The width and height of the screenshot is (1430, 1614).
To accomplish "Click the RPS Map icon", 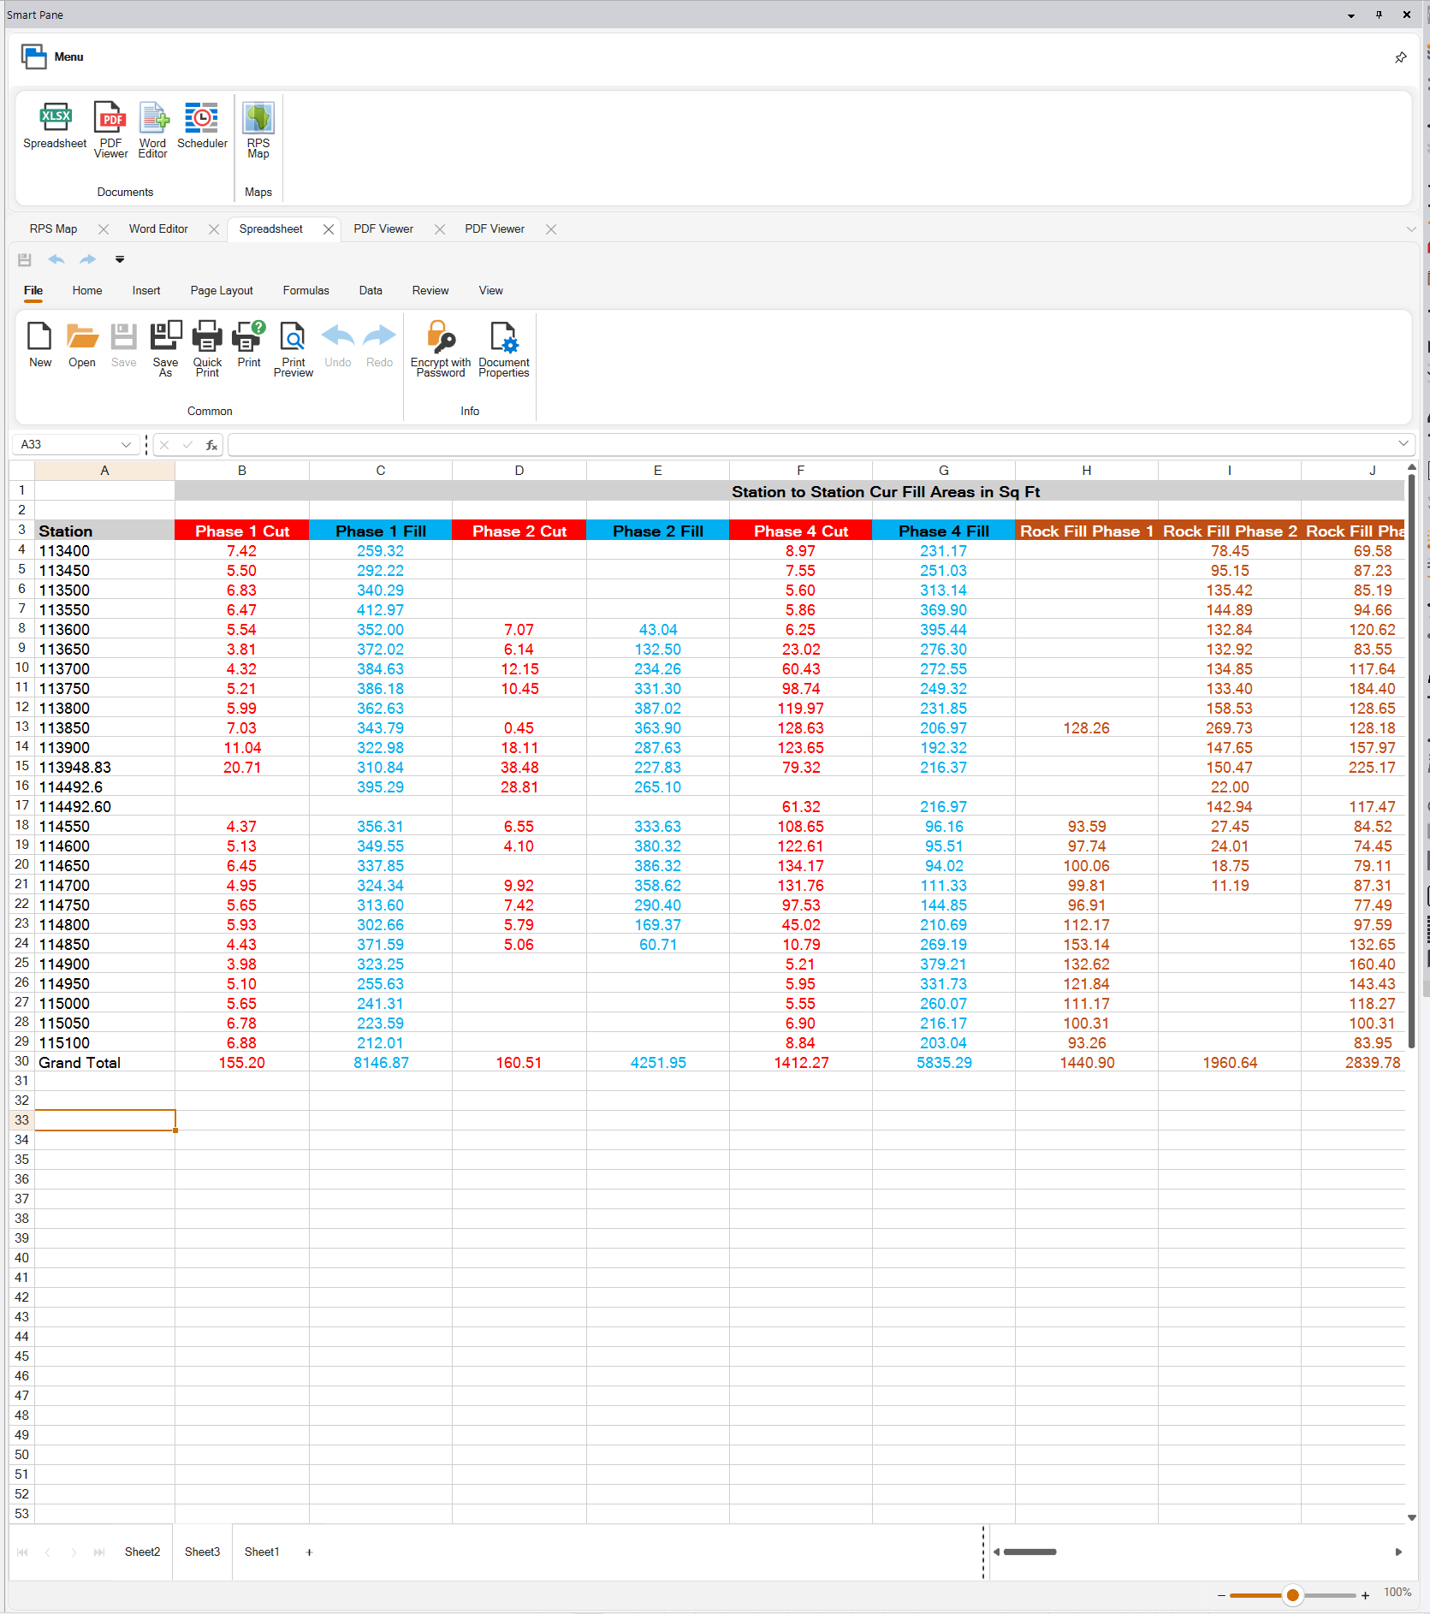I will coord(258,129).
